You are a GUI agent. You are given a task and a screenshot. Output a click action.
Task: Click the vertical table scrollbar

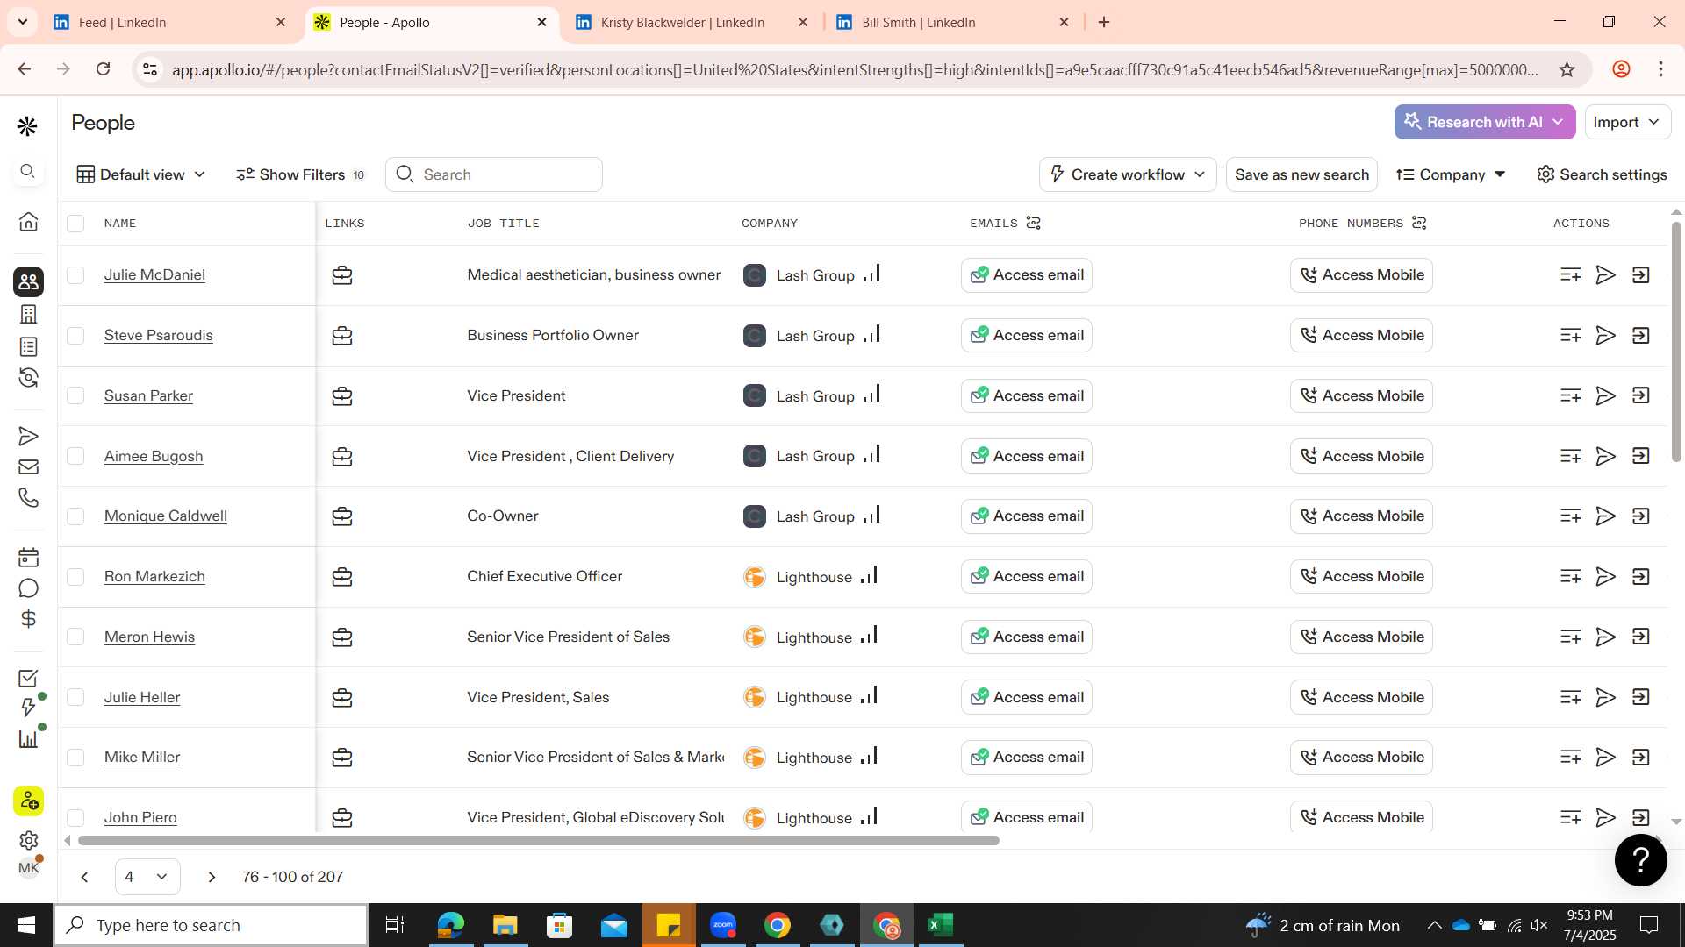1676,342
